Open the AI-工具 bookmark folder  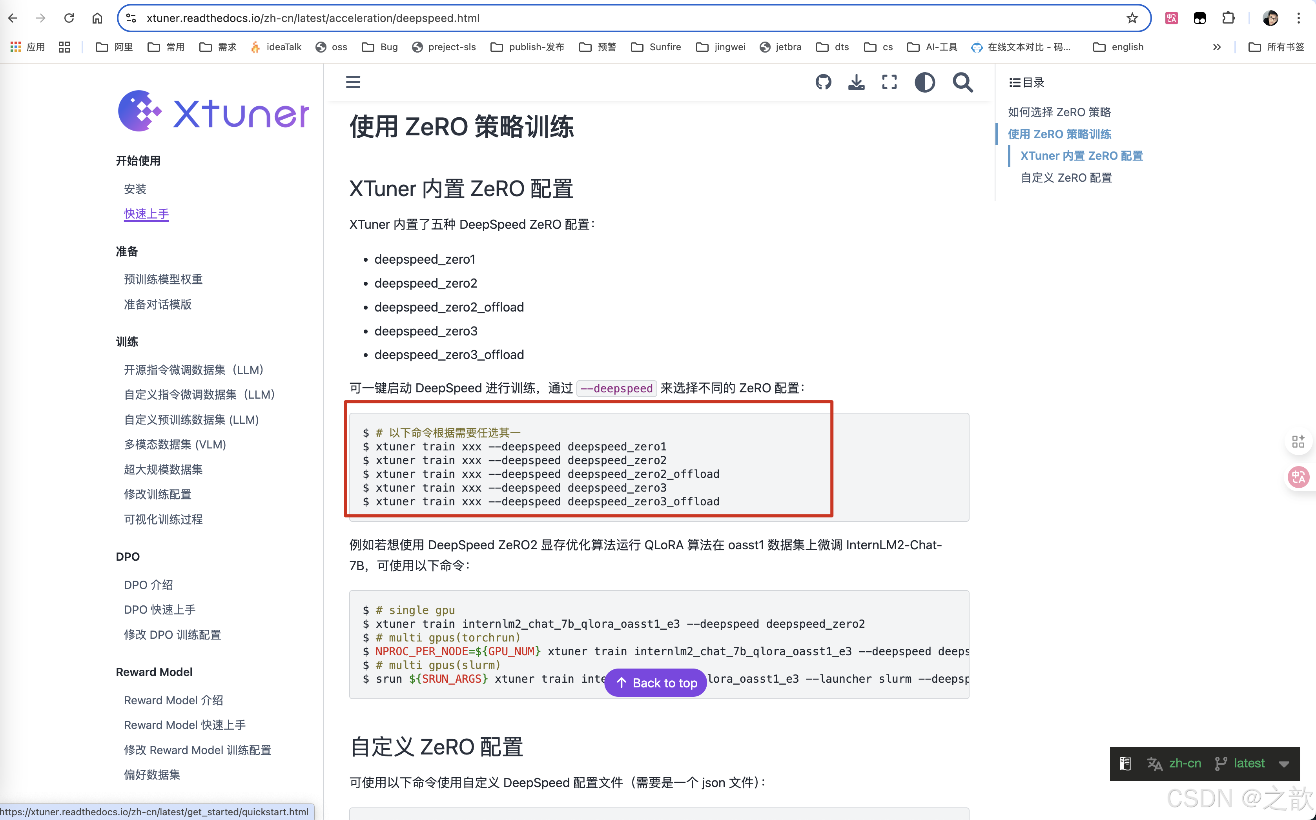932,47
